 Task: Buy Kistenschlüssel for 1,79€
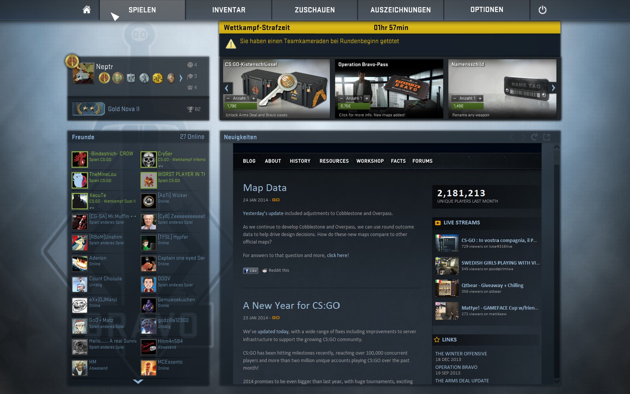240,106
